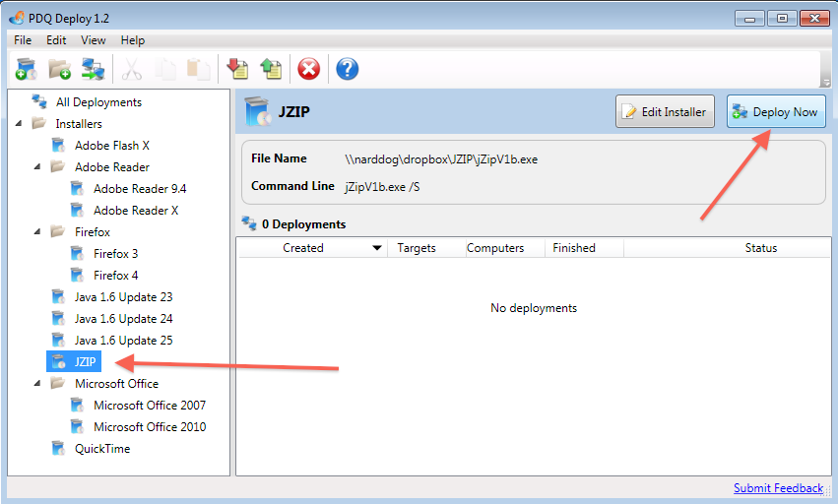Viewport: 838px width, 504px height.
Task: Click the Export green-arrow toolbar icon
Action: click(x=271, y=69)
